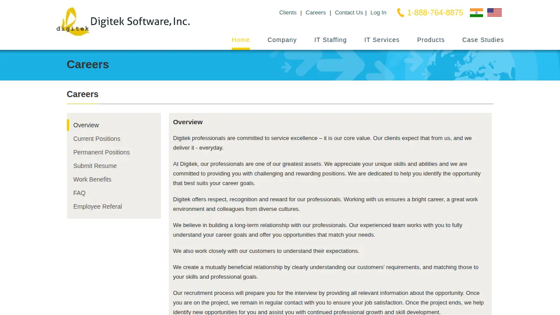This screenshot has width=560, height=315.
Task: Open Current Positions in the sidebar
Action: pyautogui.click(x=97, y=139)
